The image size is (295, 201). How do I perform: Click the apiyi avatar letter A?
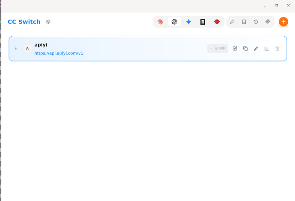[27, 49]
